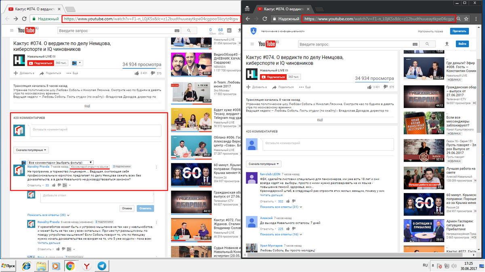Open guide menu in right YouTube window
This screenshot has height=272, width=485.
click(x=252, y=44)
